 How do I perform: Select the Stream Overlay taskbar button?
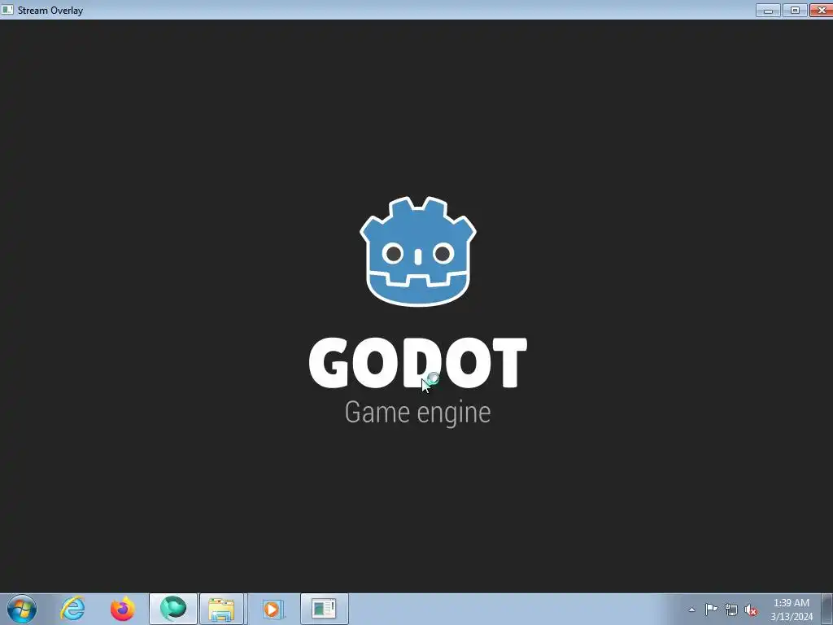coord(324,609)
